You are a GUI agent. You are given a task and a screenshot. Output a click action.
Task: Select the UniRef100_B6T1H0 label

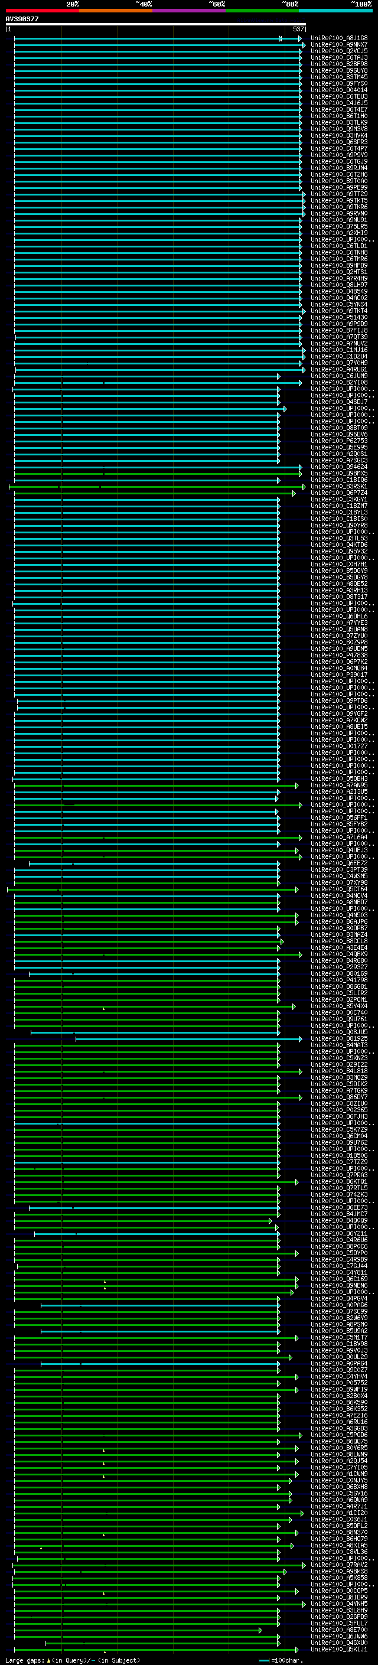[339, 116]
